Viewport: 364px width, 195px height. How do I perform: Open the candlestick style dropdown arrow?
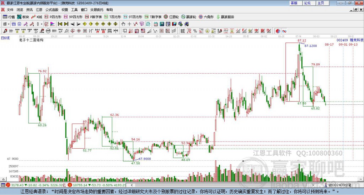(41, 24)
